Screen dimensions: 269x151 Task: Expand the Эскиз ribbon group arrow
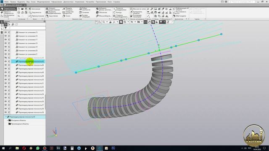pos(42,19)
